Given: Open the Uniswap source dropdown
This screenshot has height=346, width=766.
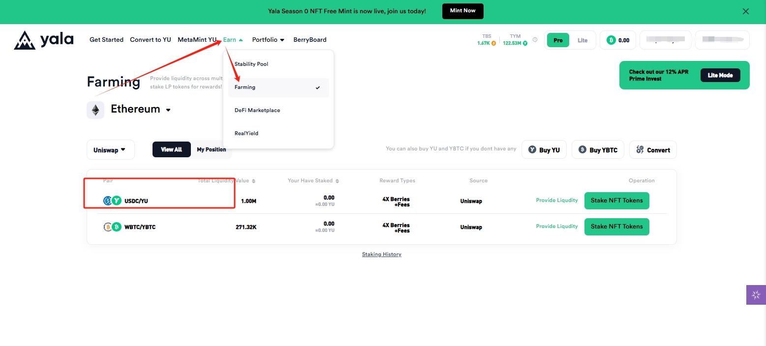Looking at the screenshot, I should 110,150.
